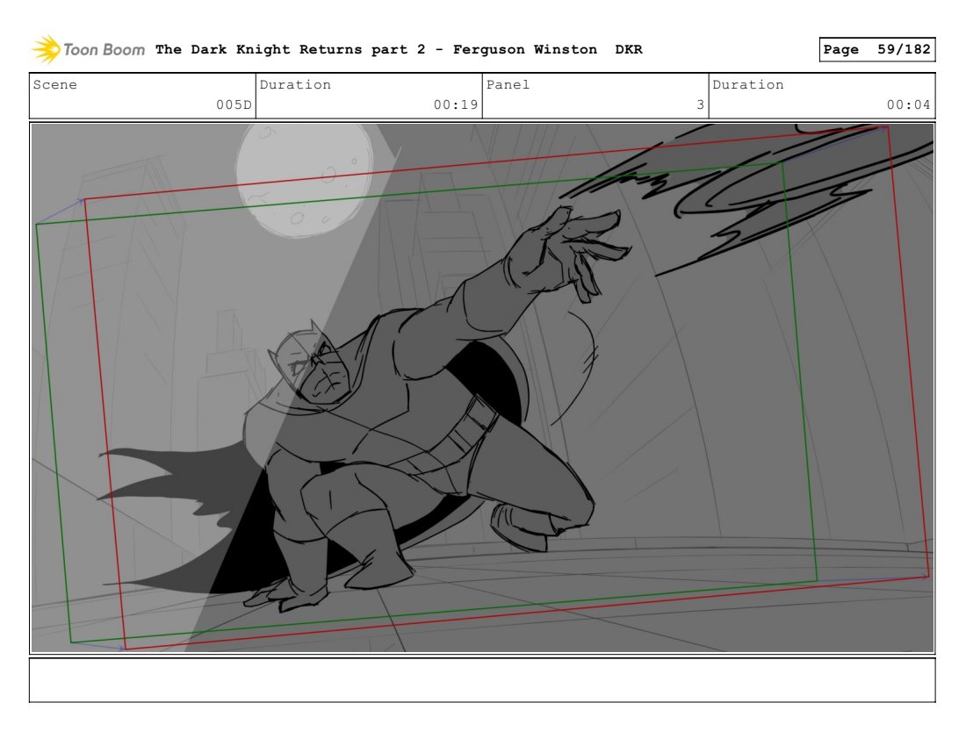Click the "Panel" label

(508, 84)
